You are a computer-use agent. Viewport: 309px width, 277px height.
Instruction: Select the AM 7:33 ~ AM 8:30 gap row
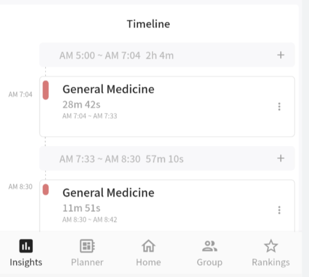151,159
